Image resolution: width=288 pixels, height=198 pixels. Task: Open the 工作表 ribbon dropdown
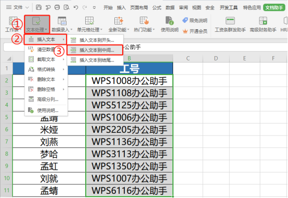coord(13,24)
